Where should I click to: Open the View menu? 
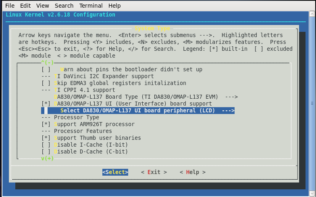click(x=43, y=6)
